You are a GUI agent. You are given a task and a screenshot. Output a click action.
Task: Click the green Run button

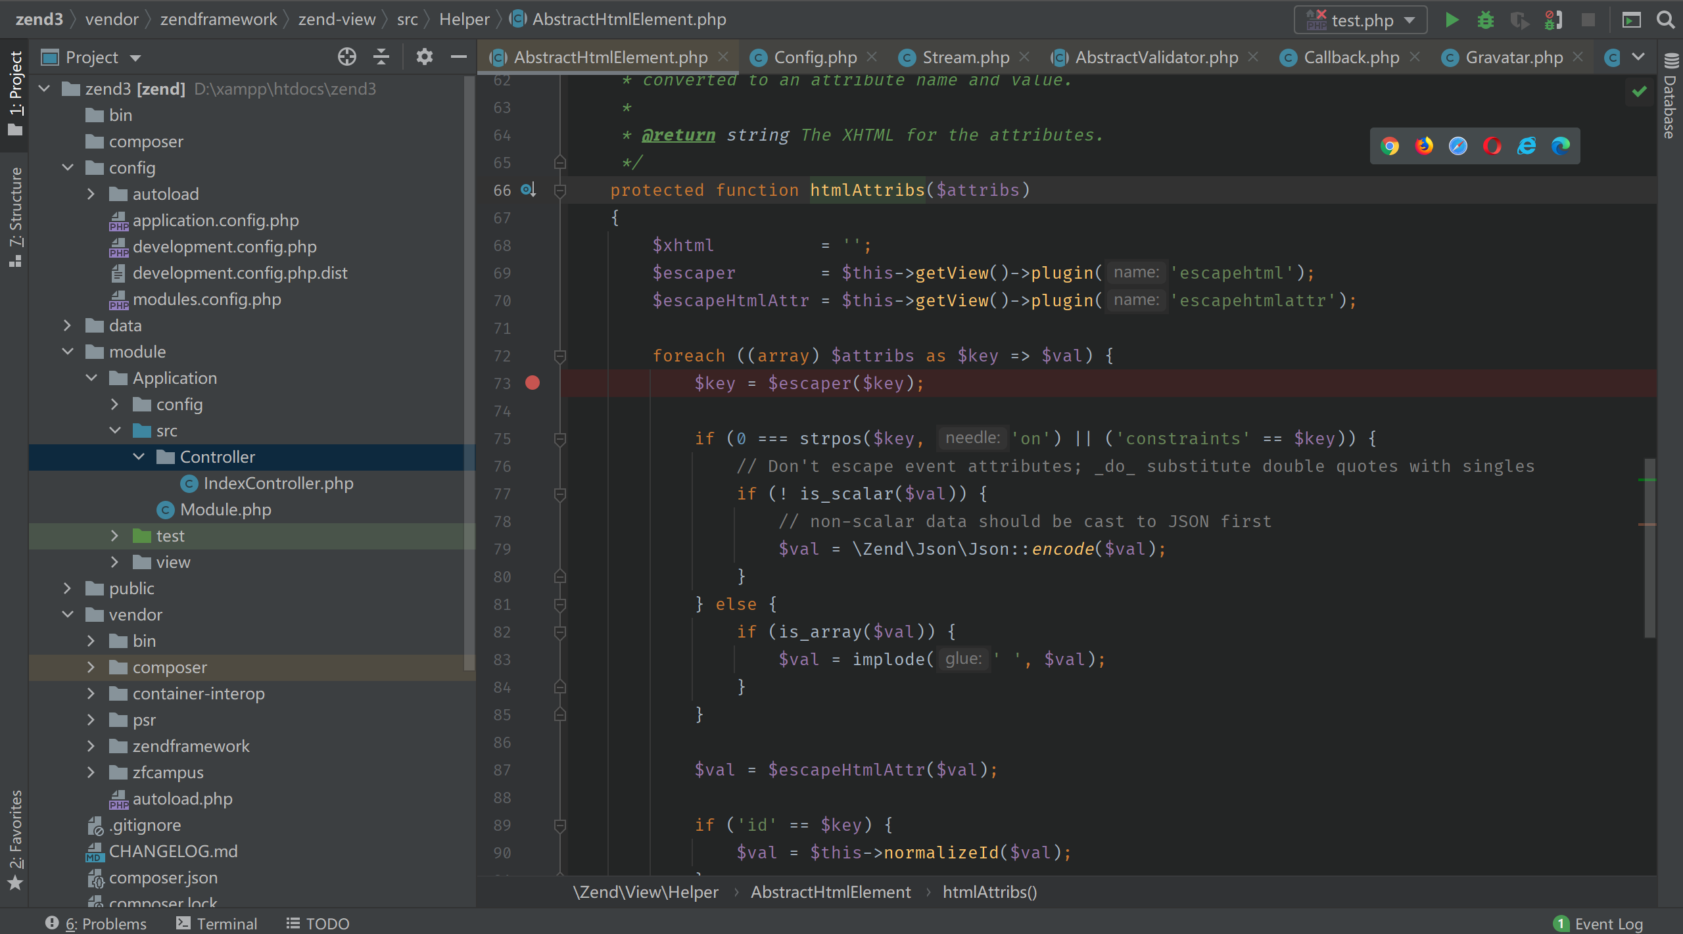pos(1452,20)
